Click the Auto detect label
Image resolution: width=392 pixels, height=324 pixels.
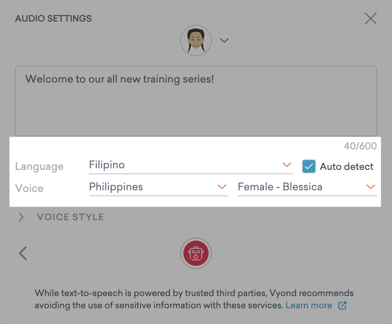(347, 166)
